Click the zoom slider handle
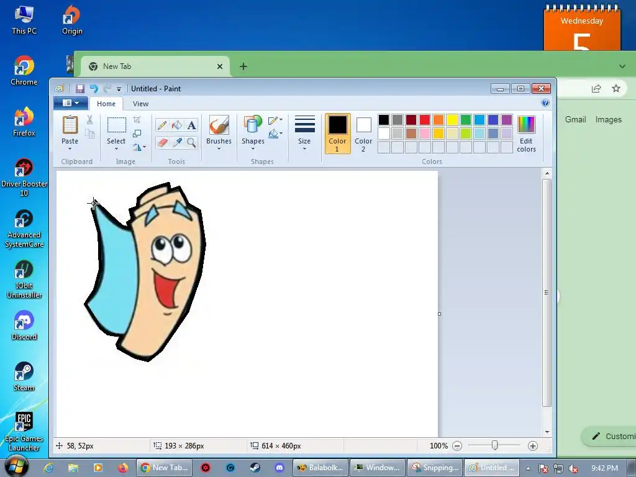This screenshot has height=477, width=636. tap(494, 446)
